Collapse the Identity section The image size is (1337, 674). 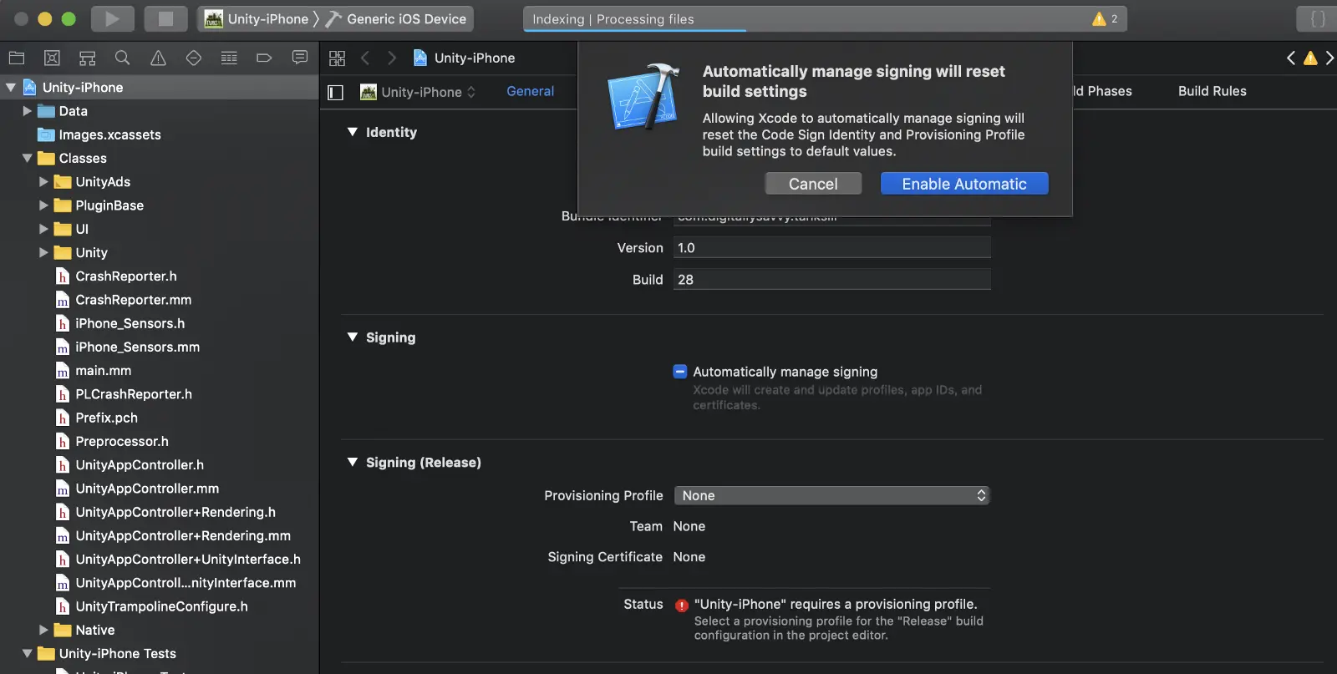tap(353, 132)
